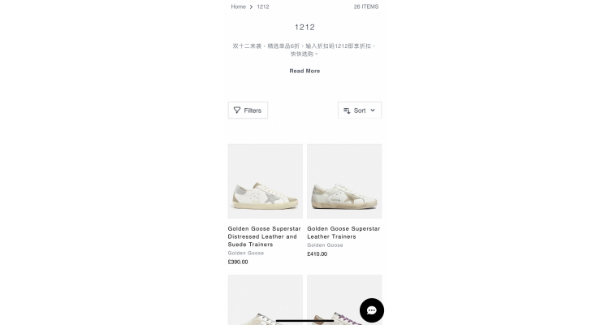Screen dimensions: 609x325
Task: Open the 1212 breadcrumb item
Action: (x=263, y=6)
